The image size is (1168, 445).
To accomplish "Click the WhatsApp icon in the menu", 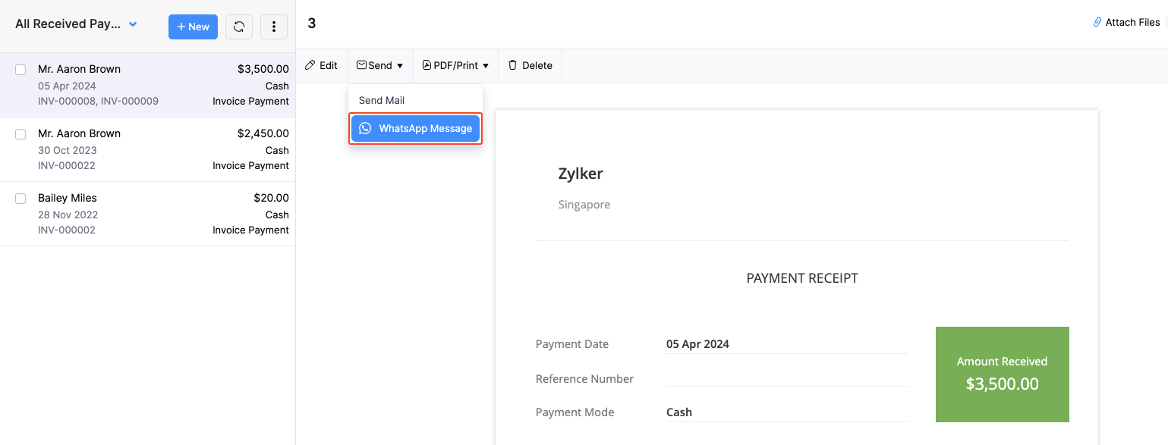I will click(x=365, y=128).
